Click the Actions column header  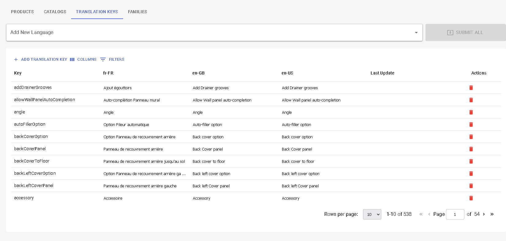pyautogui.click(x=479, y=73)
